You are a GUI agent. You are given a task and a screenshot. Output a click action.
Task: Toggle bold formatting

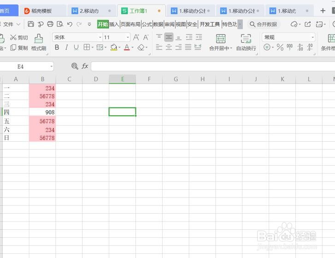(x=57, y=47)
